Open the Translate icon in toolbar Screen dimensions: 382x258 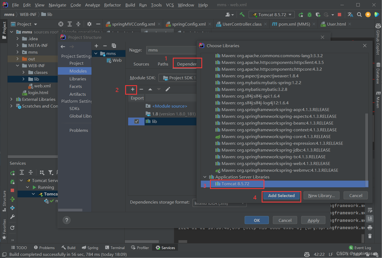click(x=350, y=15)
